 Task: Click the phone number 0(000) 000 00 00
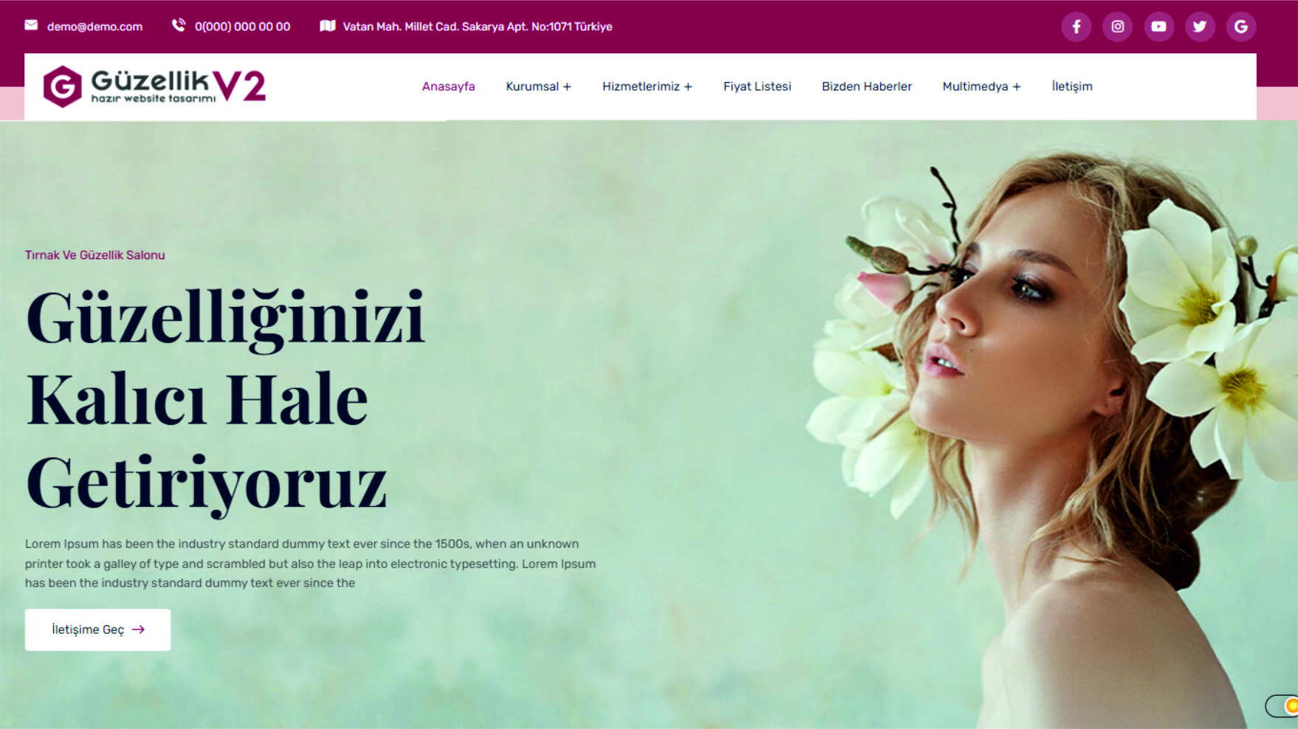click(x=242, y=27)
